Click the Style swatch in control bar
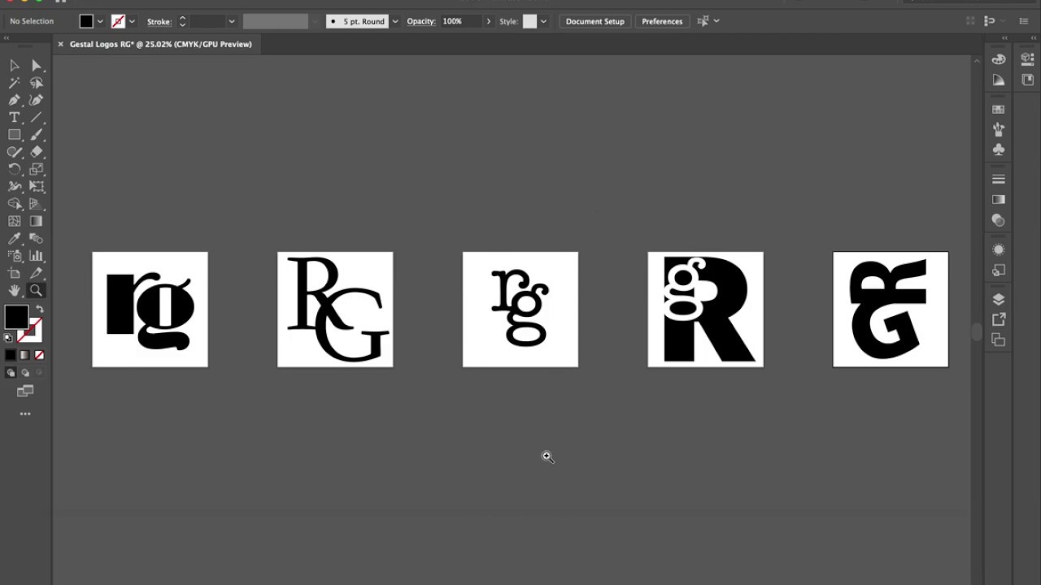 pos(529,21)
